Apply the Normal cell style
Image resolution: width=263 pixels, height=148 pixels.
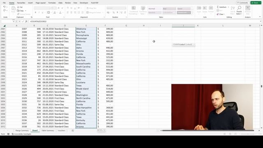pos(155,9)
